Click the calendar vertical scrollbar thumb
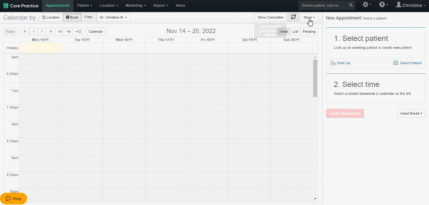This screenshot has width=429, height=205. tap(315, 78)
